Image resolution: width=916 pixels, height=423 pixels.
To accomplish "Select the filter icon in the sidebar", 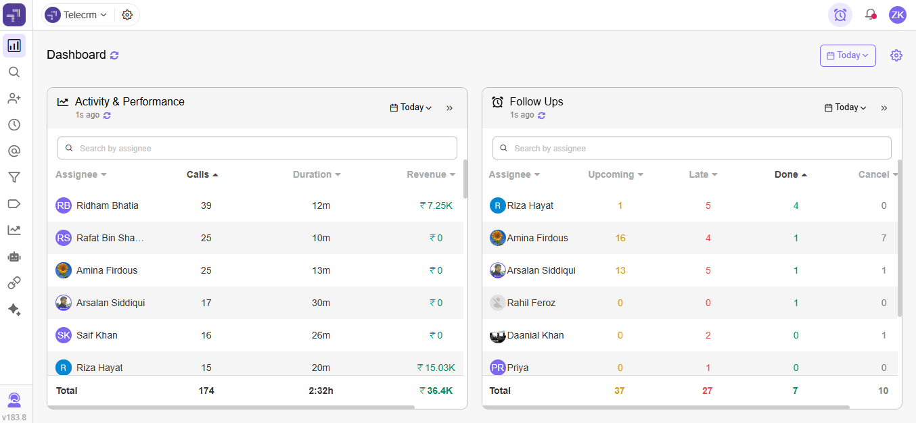I will 14,176.
